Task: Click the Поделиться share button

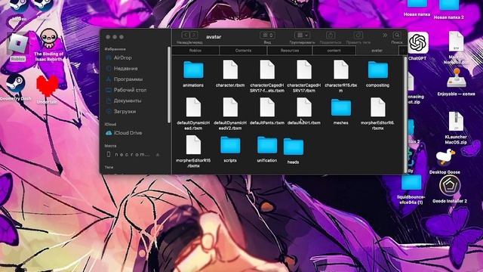Action: [331, 36]
